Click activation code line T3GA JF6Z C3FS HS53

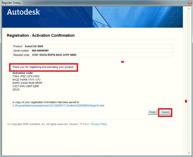pyautogui.click(x=26, y=76)
